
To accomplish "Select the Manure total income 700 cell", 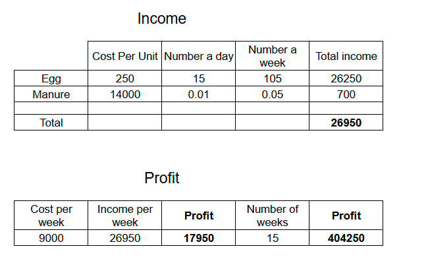I will point(346,94).
